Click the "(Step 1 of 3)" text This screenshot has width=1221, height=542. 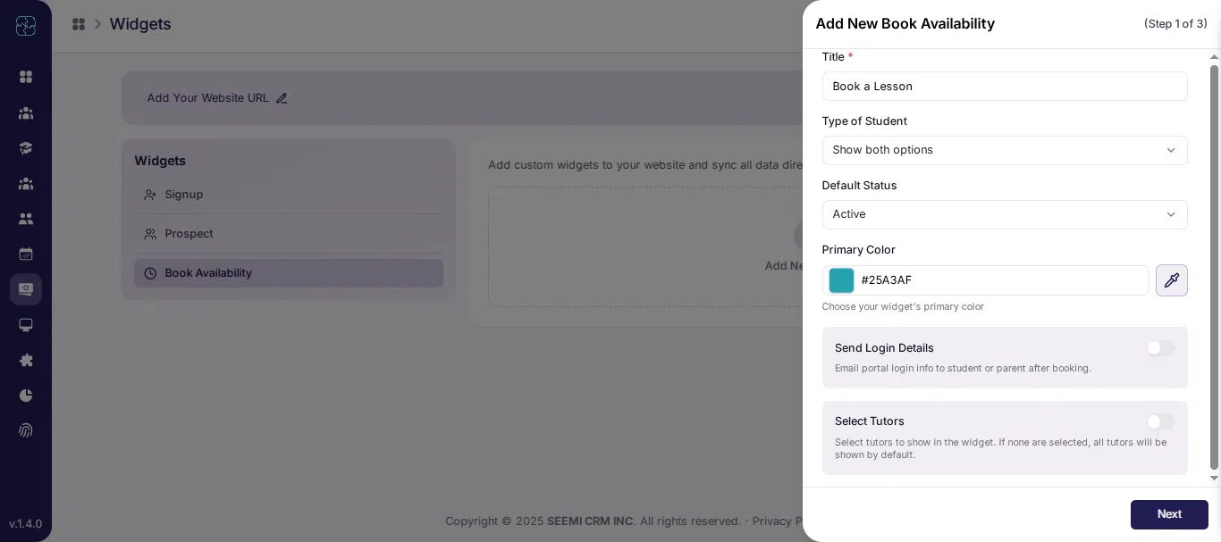click(x=1175, y=24)
